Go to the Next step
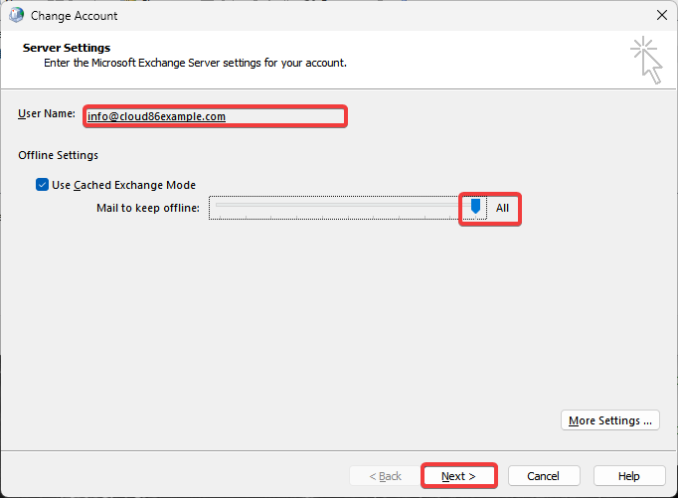 tap(458, 476)
